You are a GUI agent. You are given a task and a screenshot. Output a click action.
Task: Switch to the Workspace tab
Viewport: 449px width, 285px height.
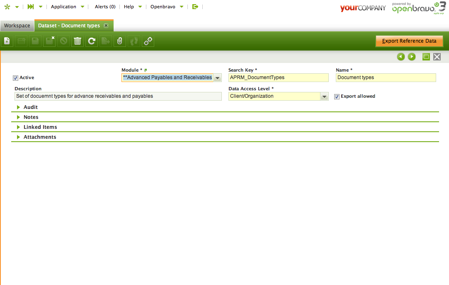pyautogui.click(x=17, y=26)
